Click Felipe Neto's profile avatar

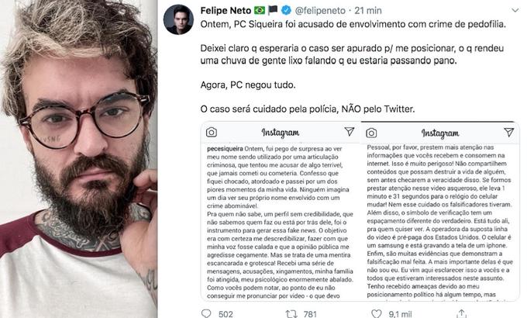(x=179, y=19)
